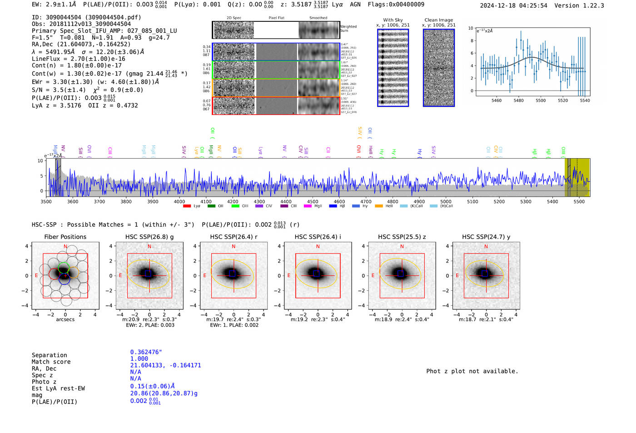The width and height of the screenshot is (636, 433).
Task: Click the dark green OII legend swatch
Action: (211, 206)
